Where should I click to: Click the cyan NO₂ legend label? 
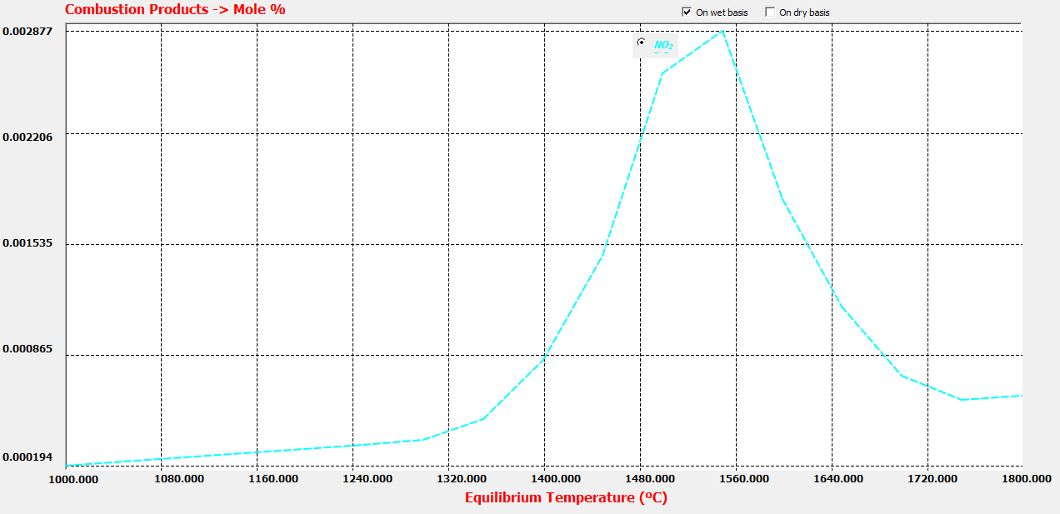coord(663,45)
